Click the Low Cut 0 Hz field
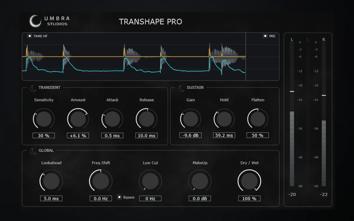The width and height of the screenshot is (354, 221). [x=150, y=198]
